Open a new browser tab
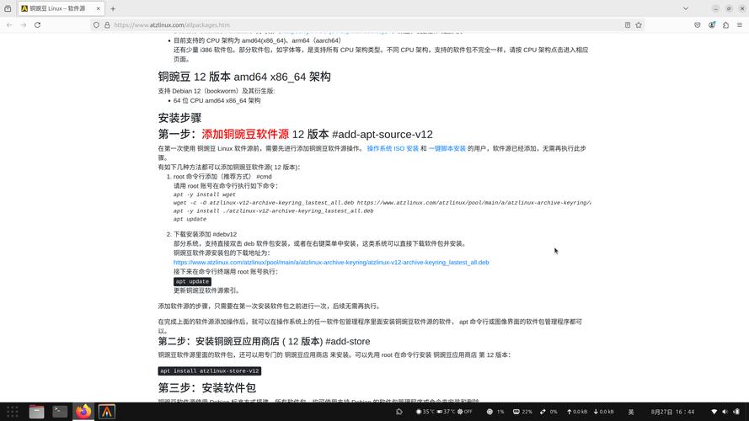The height and width of the screenshot is (421, 749). [113, 8]
